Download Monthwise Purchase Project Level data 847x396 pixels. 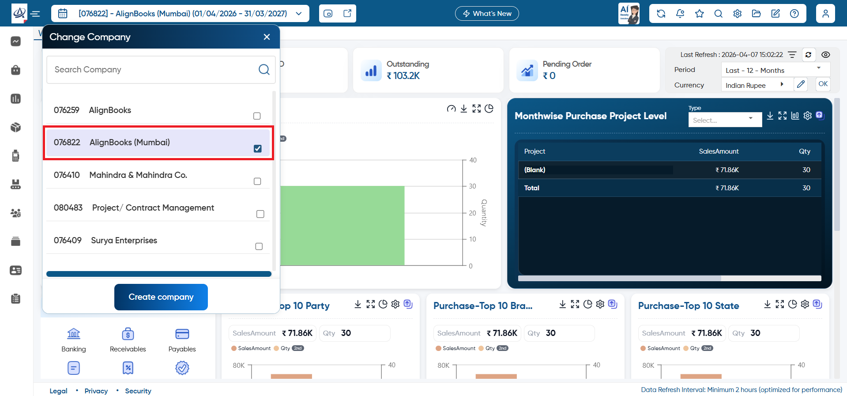point(770,116)
